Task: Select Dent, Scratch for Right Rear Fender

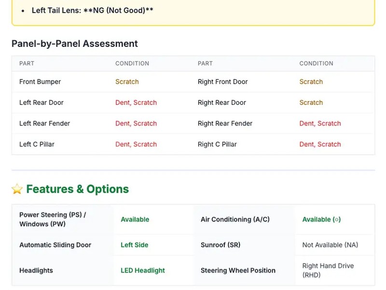Action: point(320,123)
